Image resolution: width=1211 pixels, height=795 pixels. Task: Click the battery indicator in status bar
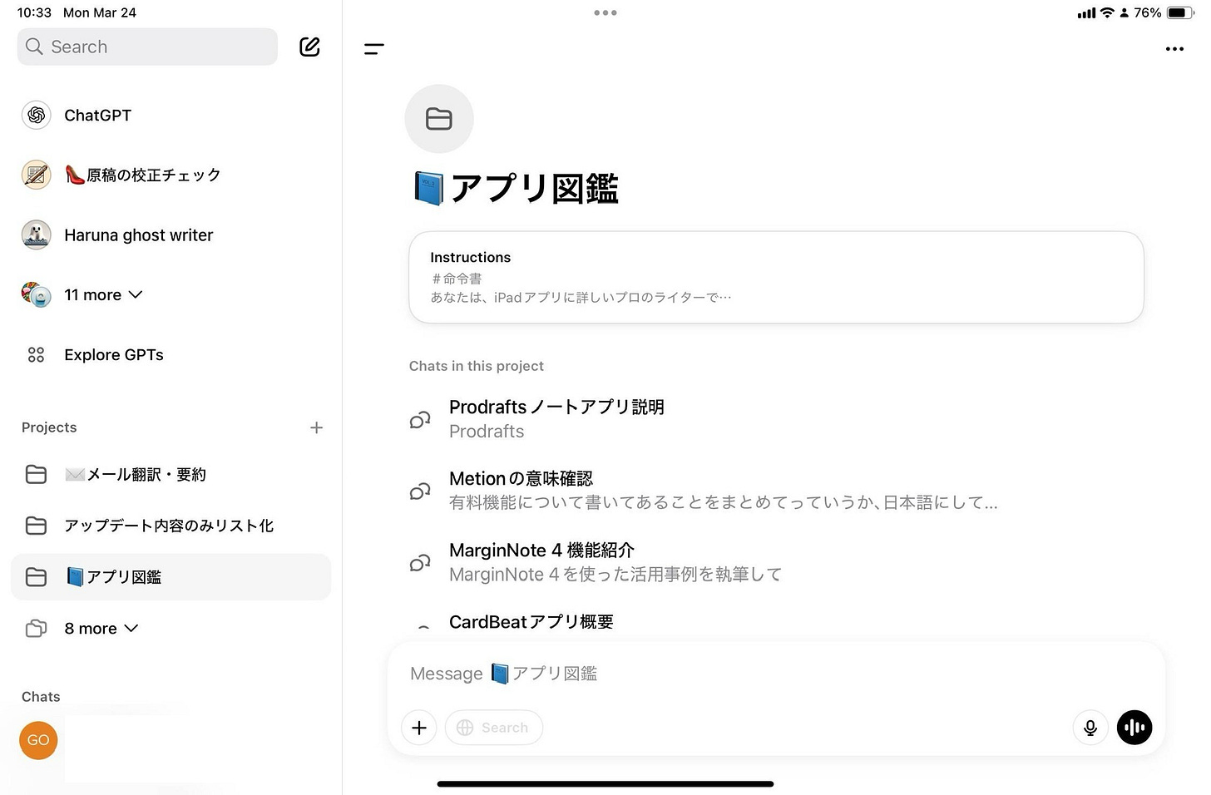coord(1180,12)
